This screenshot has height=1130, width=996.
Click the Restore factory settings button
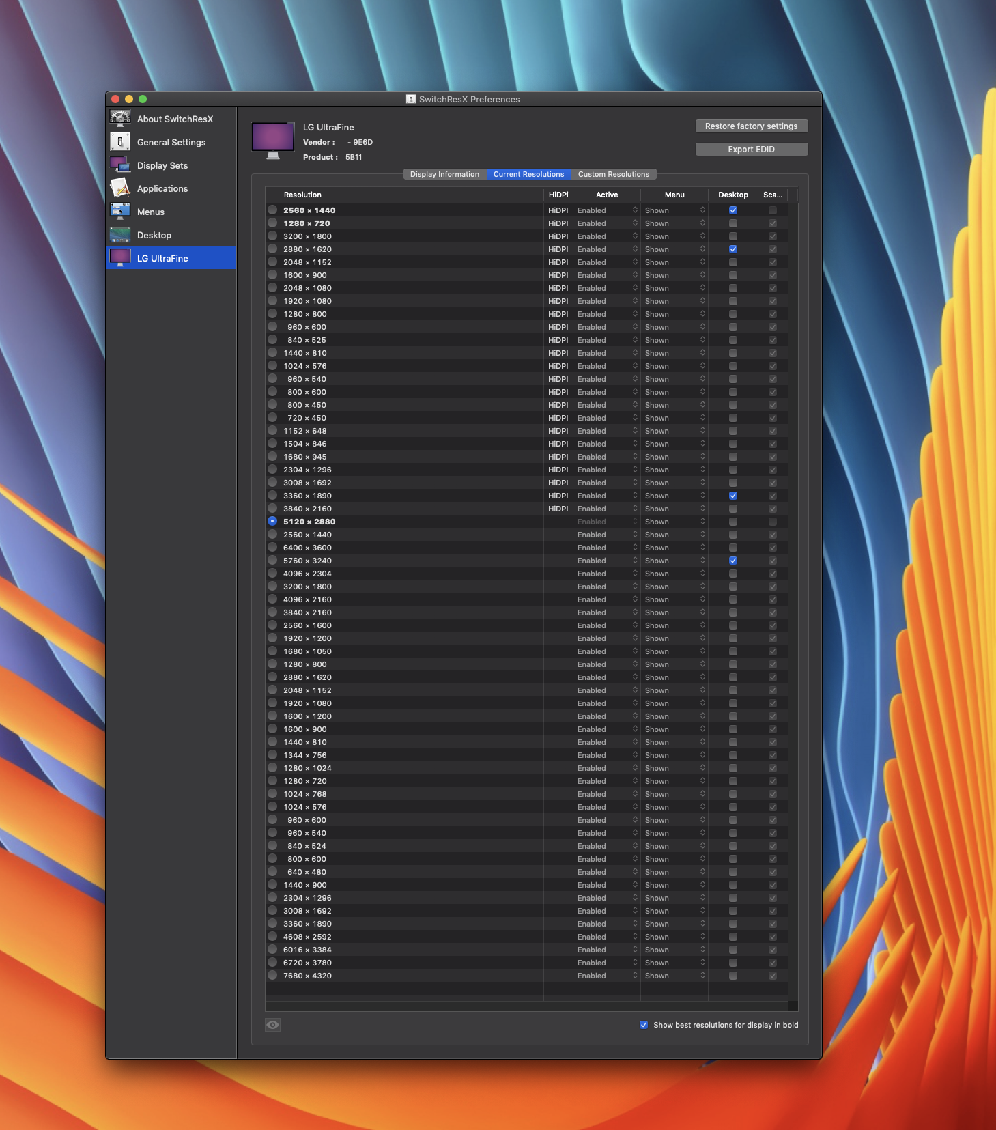[752, 126]
